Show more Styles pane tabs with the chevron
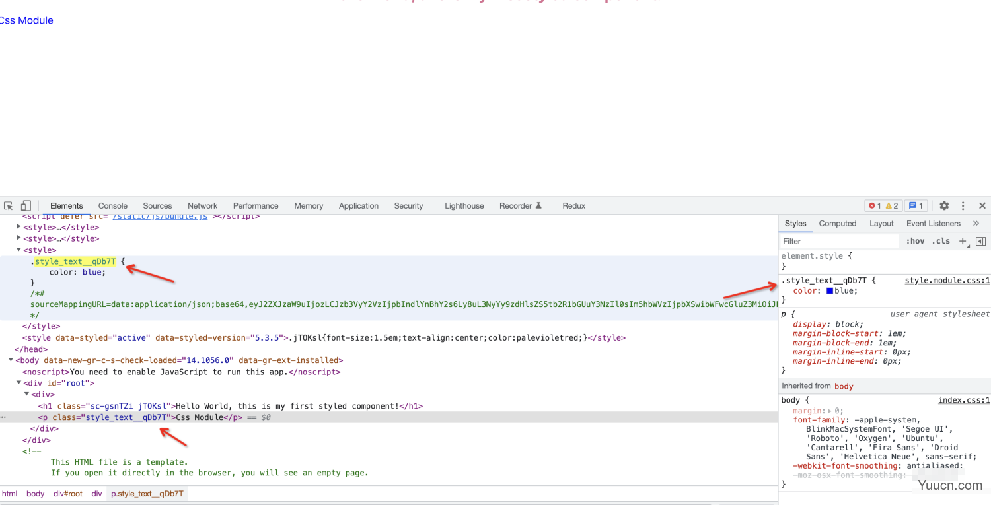Screen dimensions: 991x505 click(x=976, y=224)
